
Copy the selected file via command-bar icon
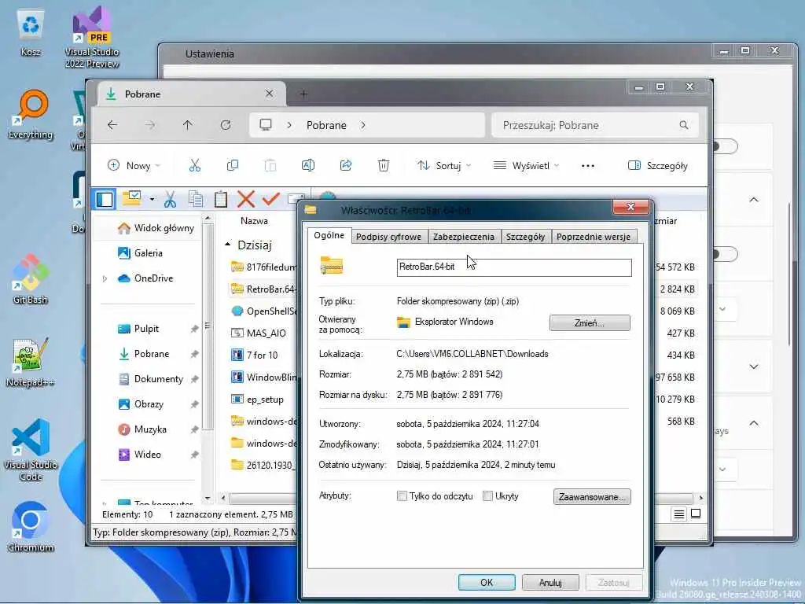233,165
